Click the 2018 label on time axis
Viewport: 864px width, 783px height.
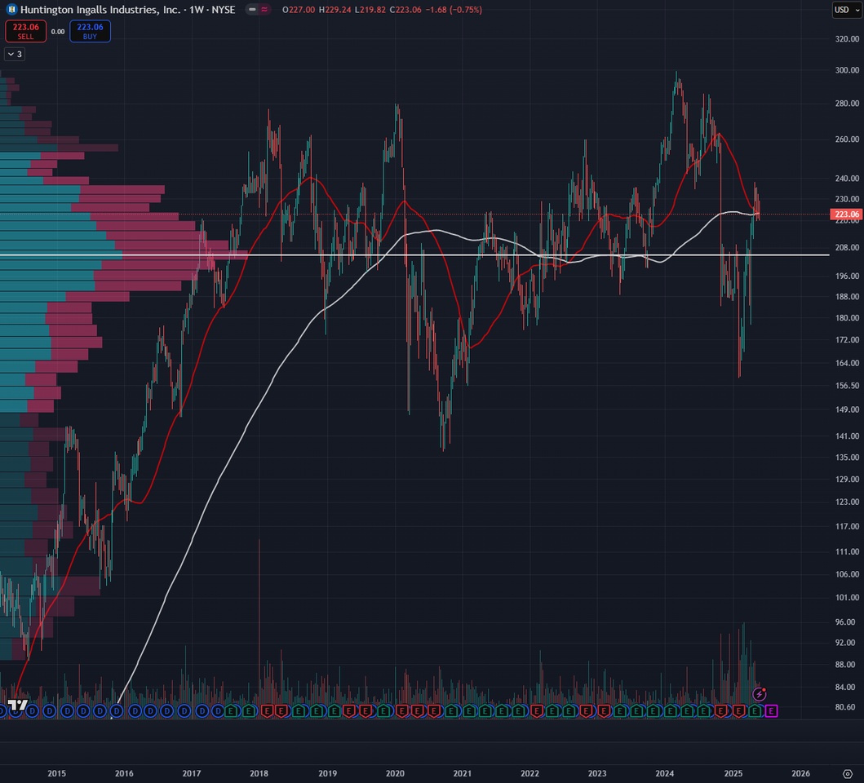(259, 774)
